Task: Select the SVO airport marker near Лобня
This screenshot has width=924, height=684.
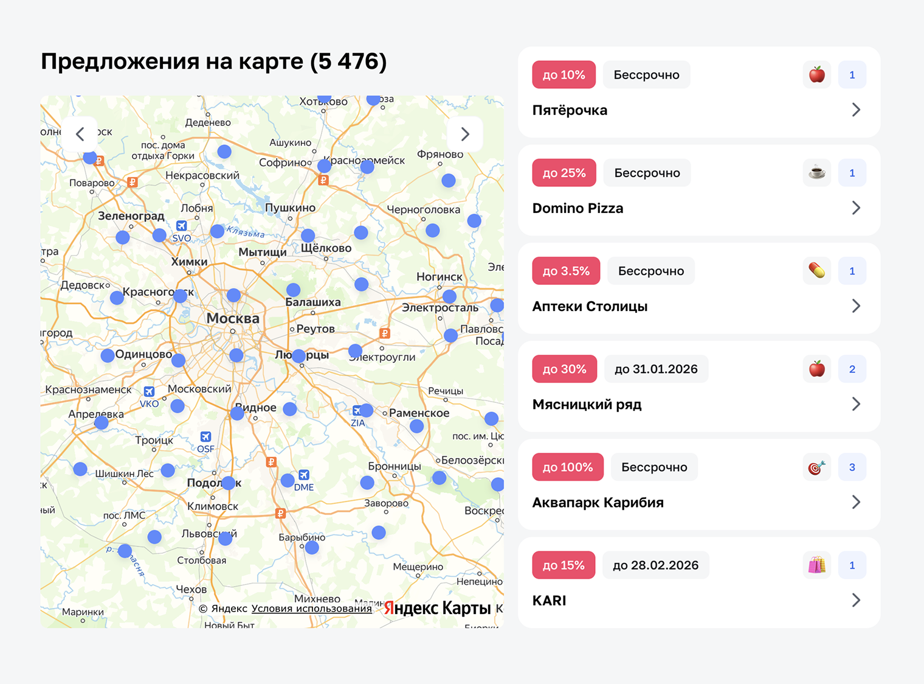Action: (181, 225)
